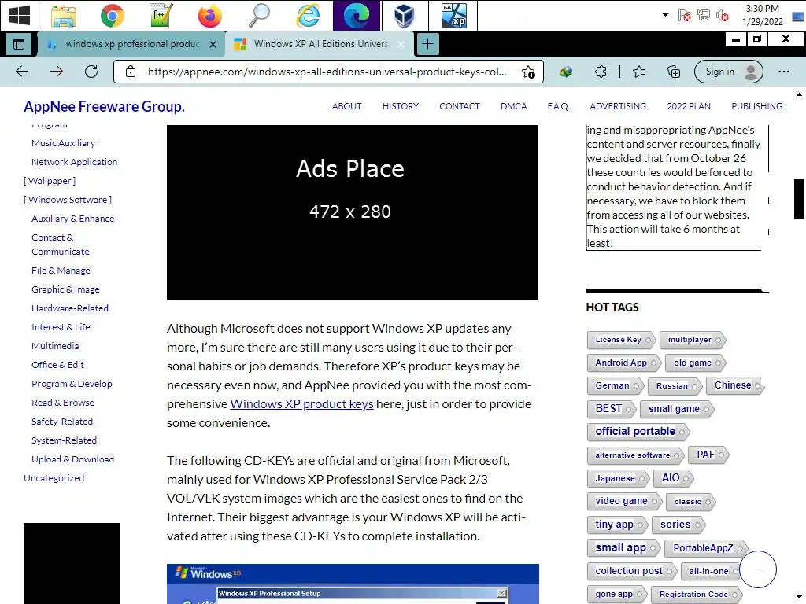The width and height of the screenshot is (806, 604).
Task: Go forward to next page
Action: pos(57,72)
